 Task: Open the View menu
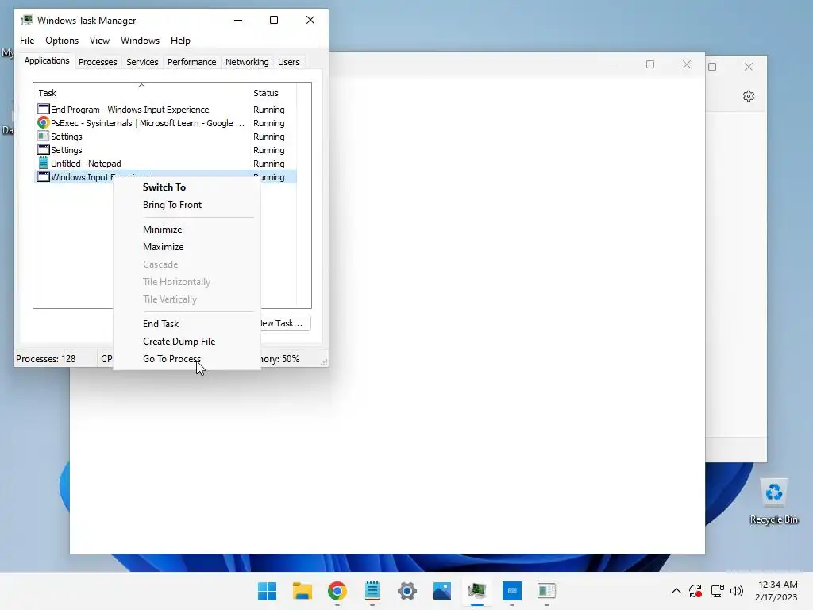(99, 41)
